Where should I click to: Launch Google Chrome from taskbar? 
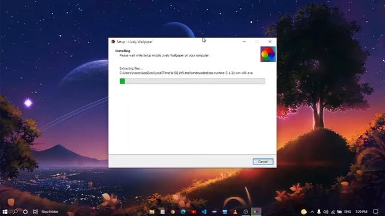pos(173,212)
